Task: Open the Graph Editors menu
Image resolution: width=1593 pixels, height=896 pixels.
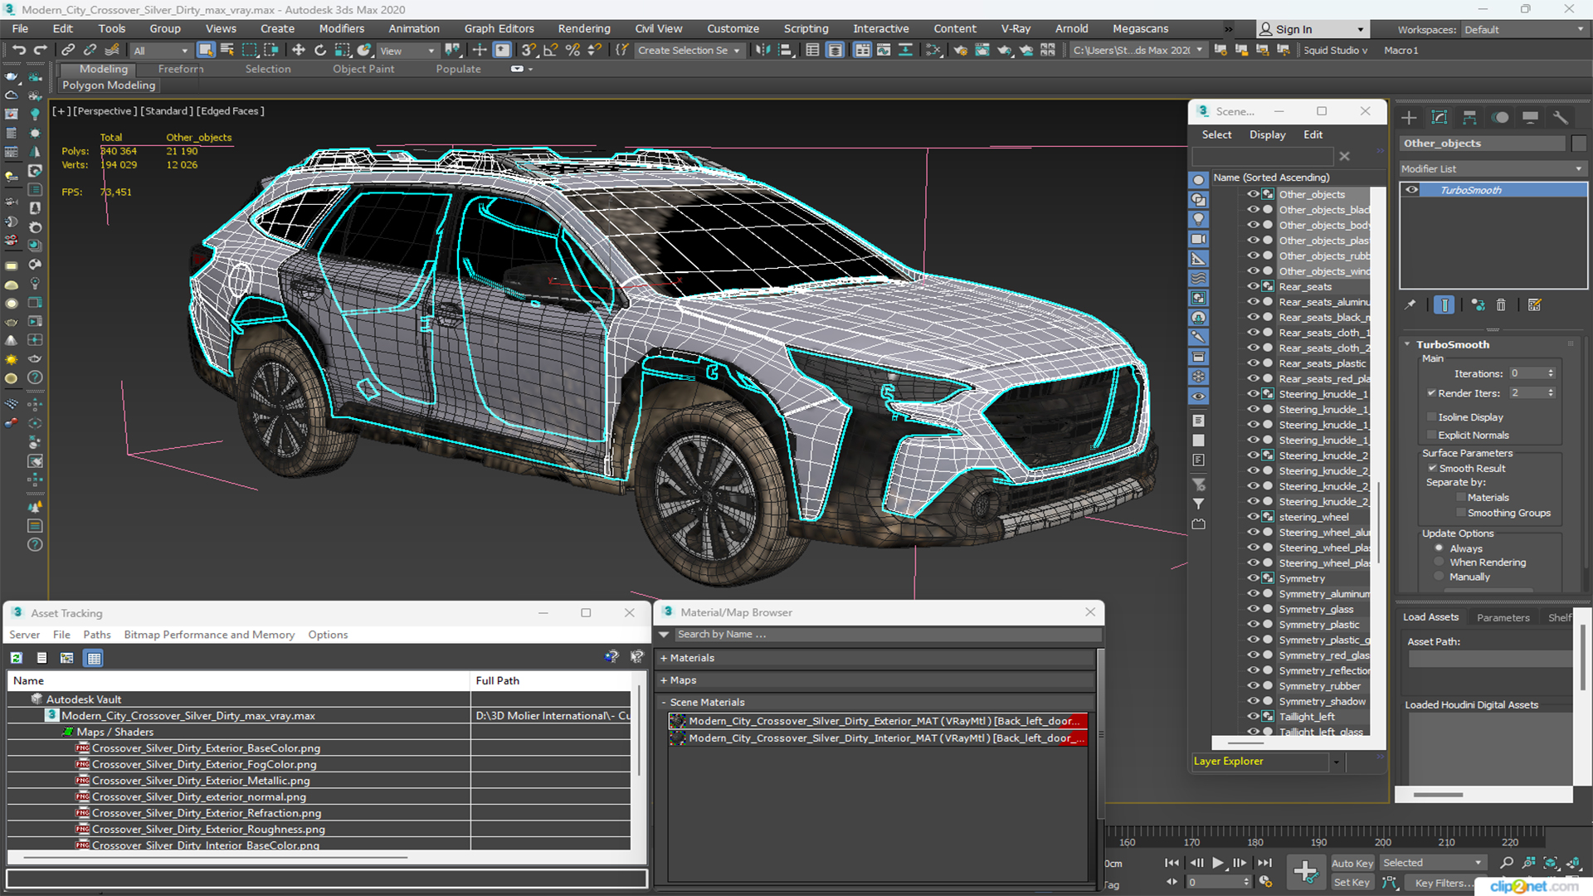Action: (x=497, y=28)
